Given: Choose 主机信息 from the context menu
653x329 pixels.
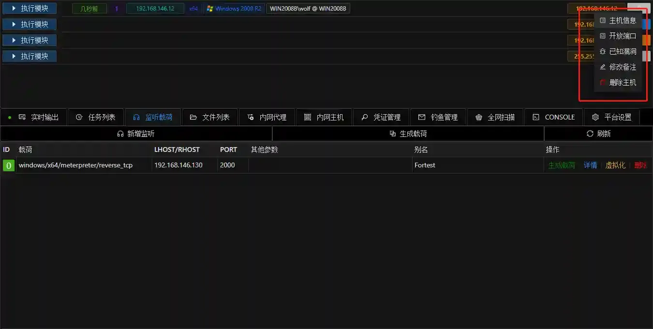Looking at the screenshot, I should coord(622,20).
